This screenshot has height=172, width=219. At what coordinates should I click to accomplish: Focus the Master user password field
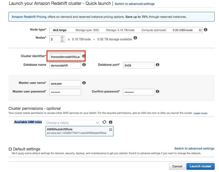65,92
